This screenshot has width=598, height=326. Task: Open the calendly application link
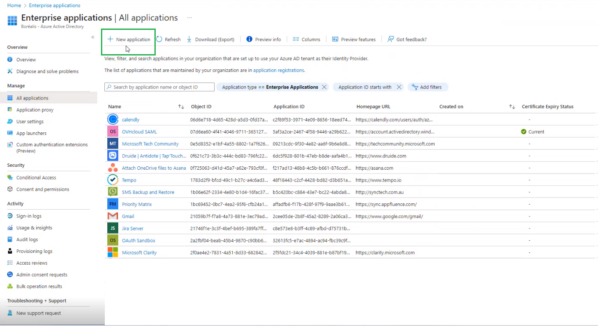pyautogui.click(x=130, y=120)
